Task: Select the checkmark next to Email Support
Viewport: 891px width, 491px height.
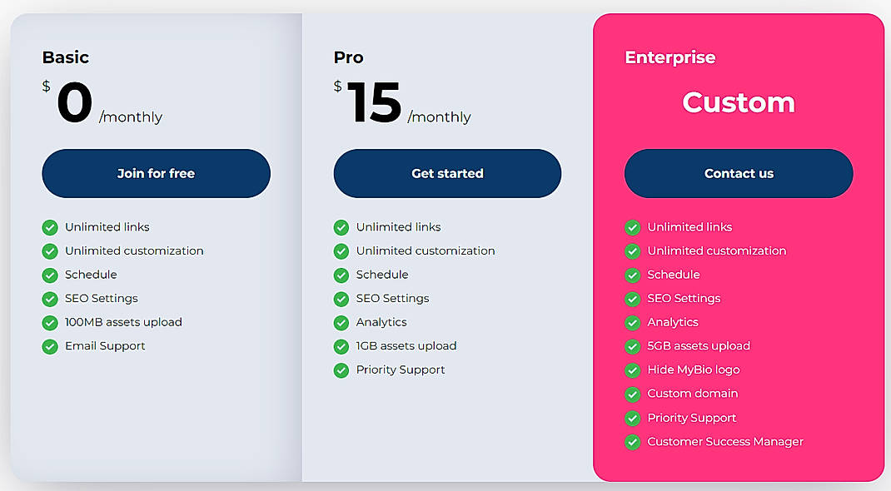Action: point(50,346)
